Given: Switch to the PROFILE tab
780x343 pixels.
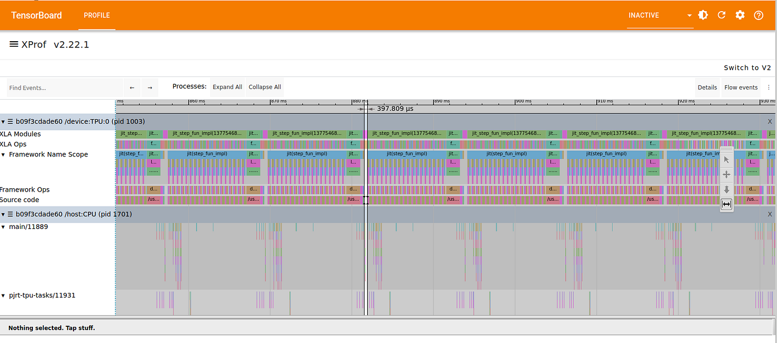Looking at the screenshot, I should [x=97, y=15].
